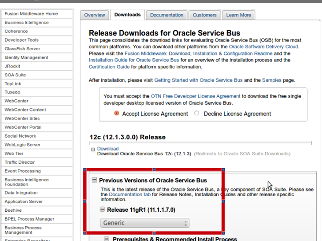Image resolution: width=322 pixels, height=241 pixels.
Task: Open Fusion Middleware Home in sidebar
Action: tap(37, 14)
